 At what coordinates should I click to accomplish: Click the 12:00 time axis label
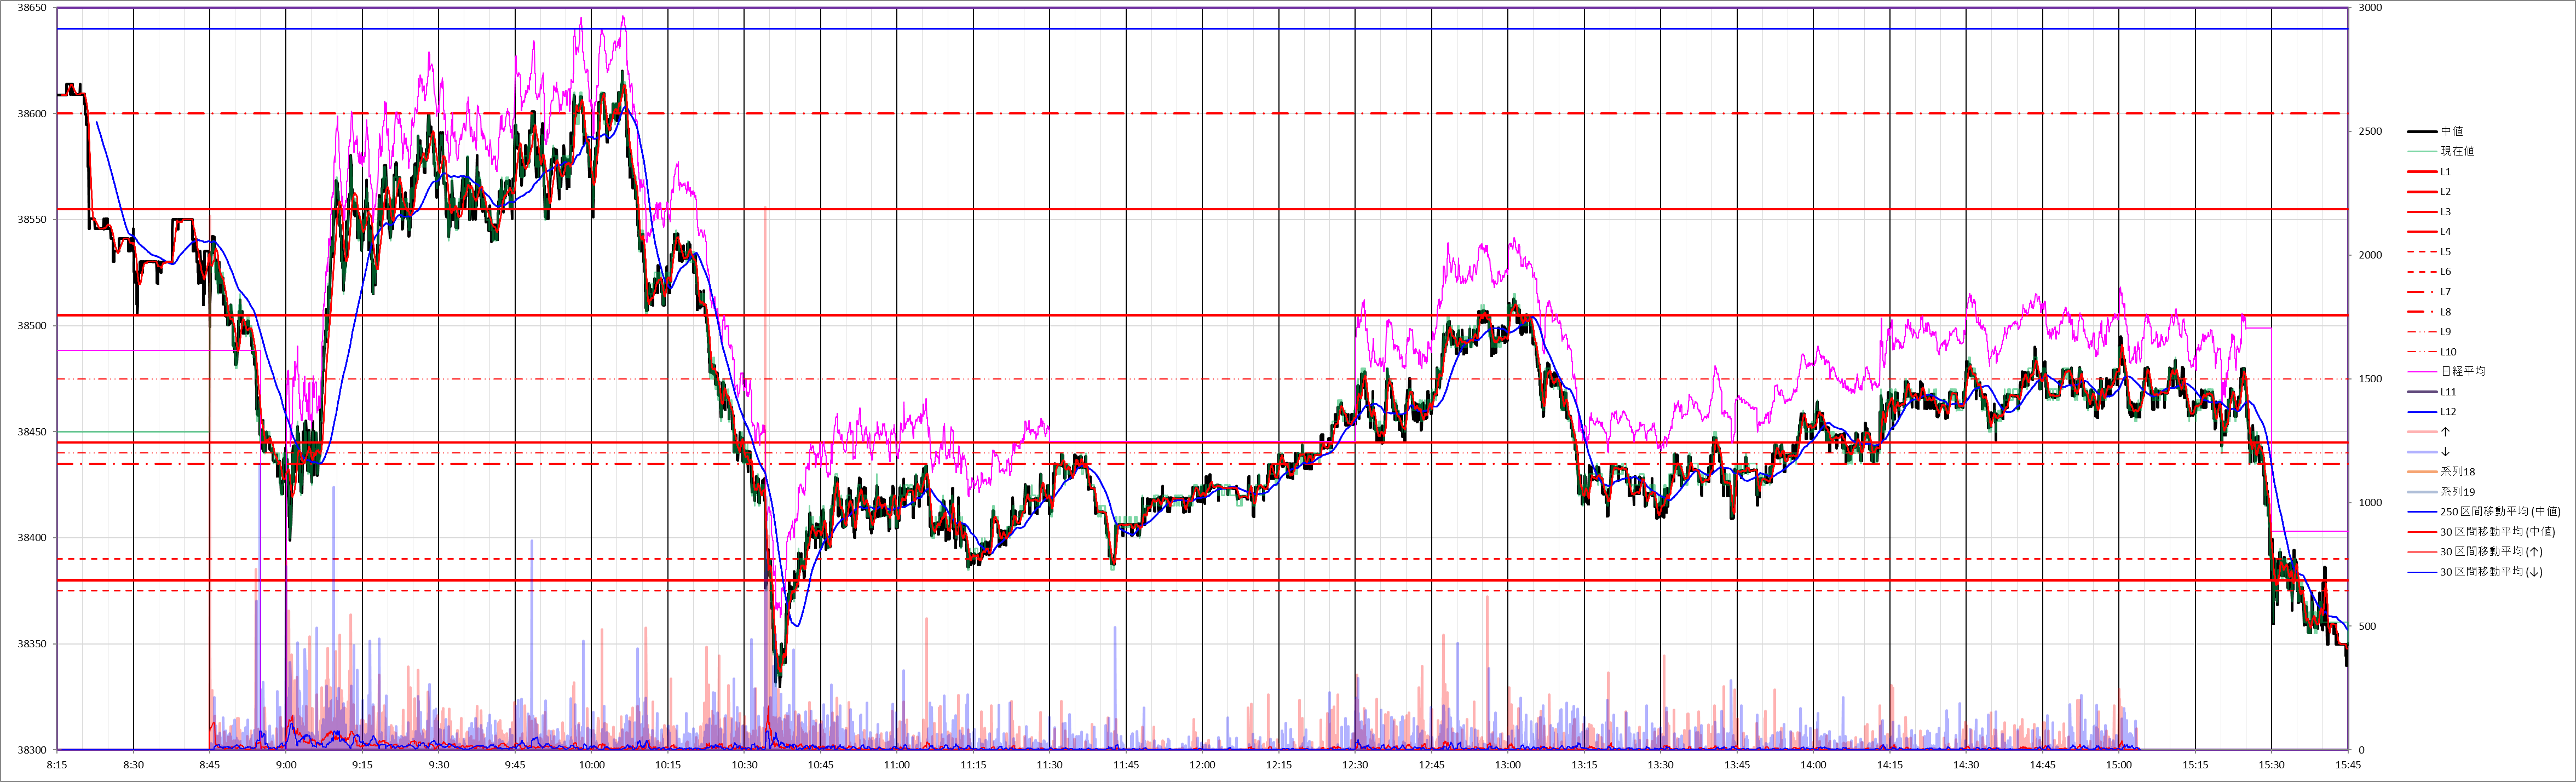[x=1203, y=765]
